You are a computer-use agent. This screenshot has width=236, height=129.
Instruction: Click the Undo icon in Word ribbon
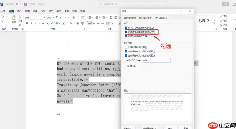pyautogui.click(x=3, y=16)
